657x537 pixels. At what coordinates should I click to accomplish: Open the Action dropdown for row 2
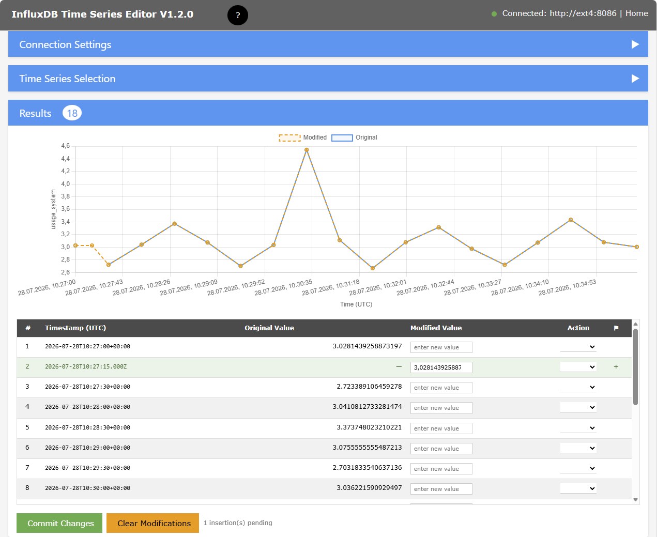pos(578,367)
